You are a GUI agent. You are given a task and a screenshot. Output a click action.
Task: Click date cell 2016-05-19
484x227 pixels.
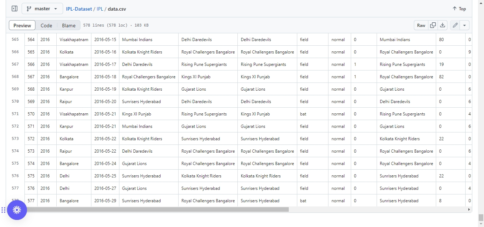click(105, 89)
